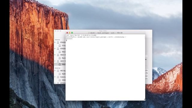This screenshot has width=192, height=108.
Task: Click the sudo repair_packages command line in Terminal
Action: (x=96, y=37)
